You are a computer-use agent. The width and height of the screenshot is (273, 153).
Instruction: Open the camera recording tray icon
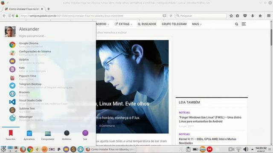(231, 149)
